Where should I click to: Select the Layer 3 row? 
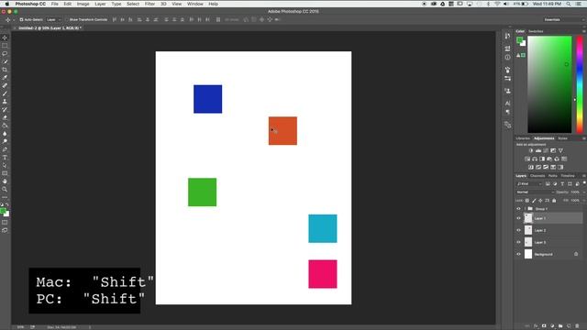click(x=549, y=242)
